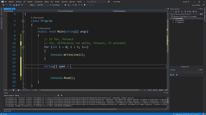Click the Home icon in Solution Explorer toolbar

pos(176,11)
